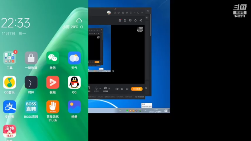Launch the QQ音乐 music app
251x141 pixels.
9,82
